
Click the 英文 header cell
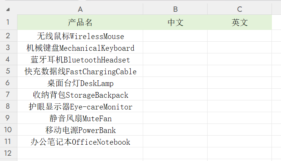pos(239,22)
